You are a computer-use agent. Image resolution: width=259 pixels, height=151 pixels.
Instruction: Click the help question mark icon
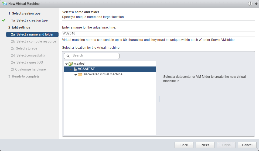point(250,4)
